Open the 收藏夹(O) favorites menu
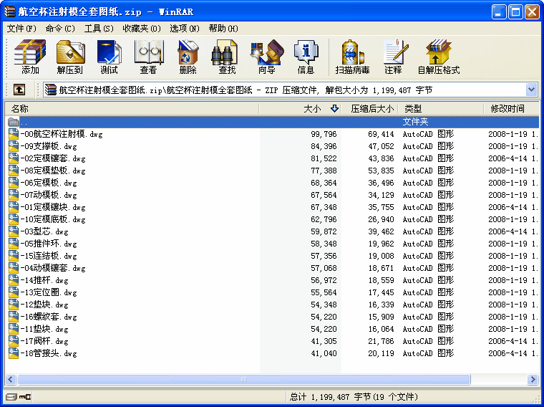 click(141, 29)
